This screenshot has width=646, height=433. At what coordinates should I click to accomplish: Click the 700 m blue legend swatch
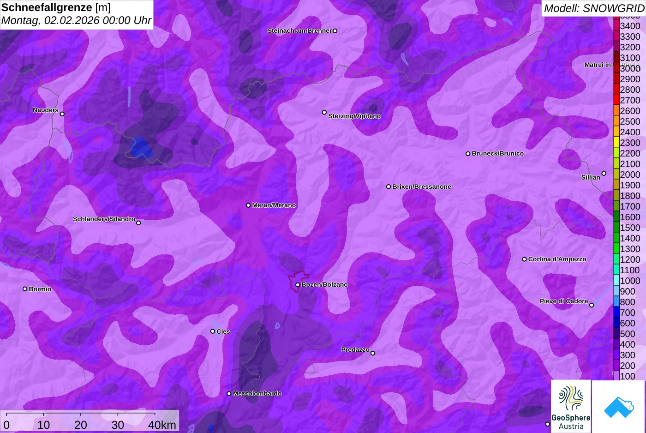[616, 312]
